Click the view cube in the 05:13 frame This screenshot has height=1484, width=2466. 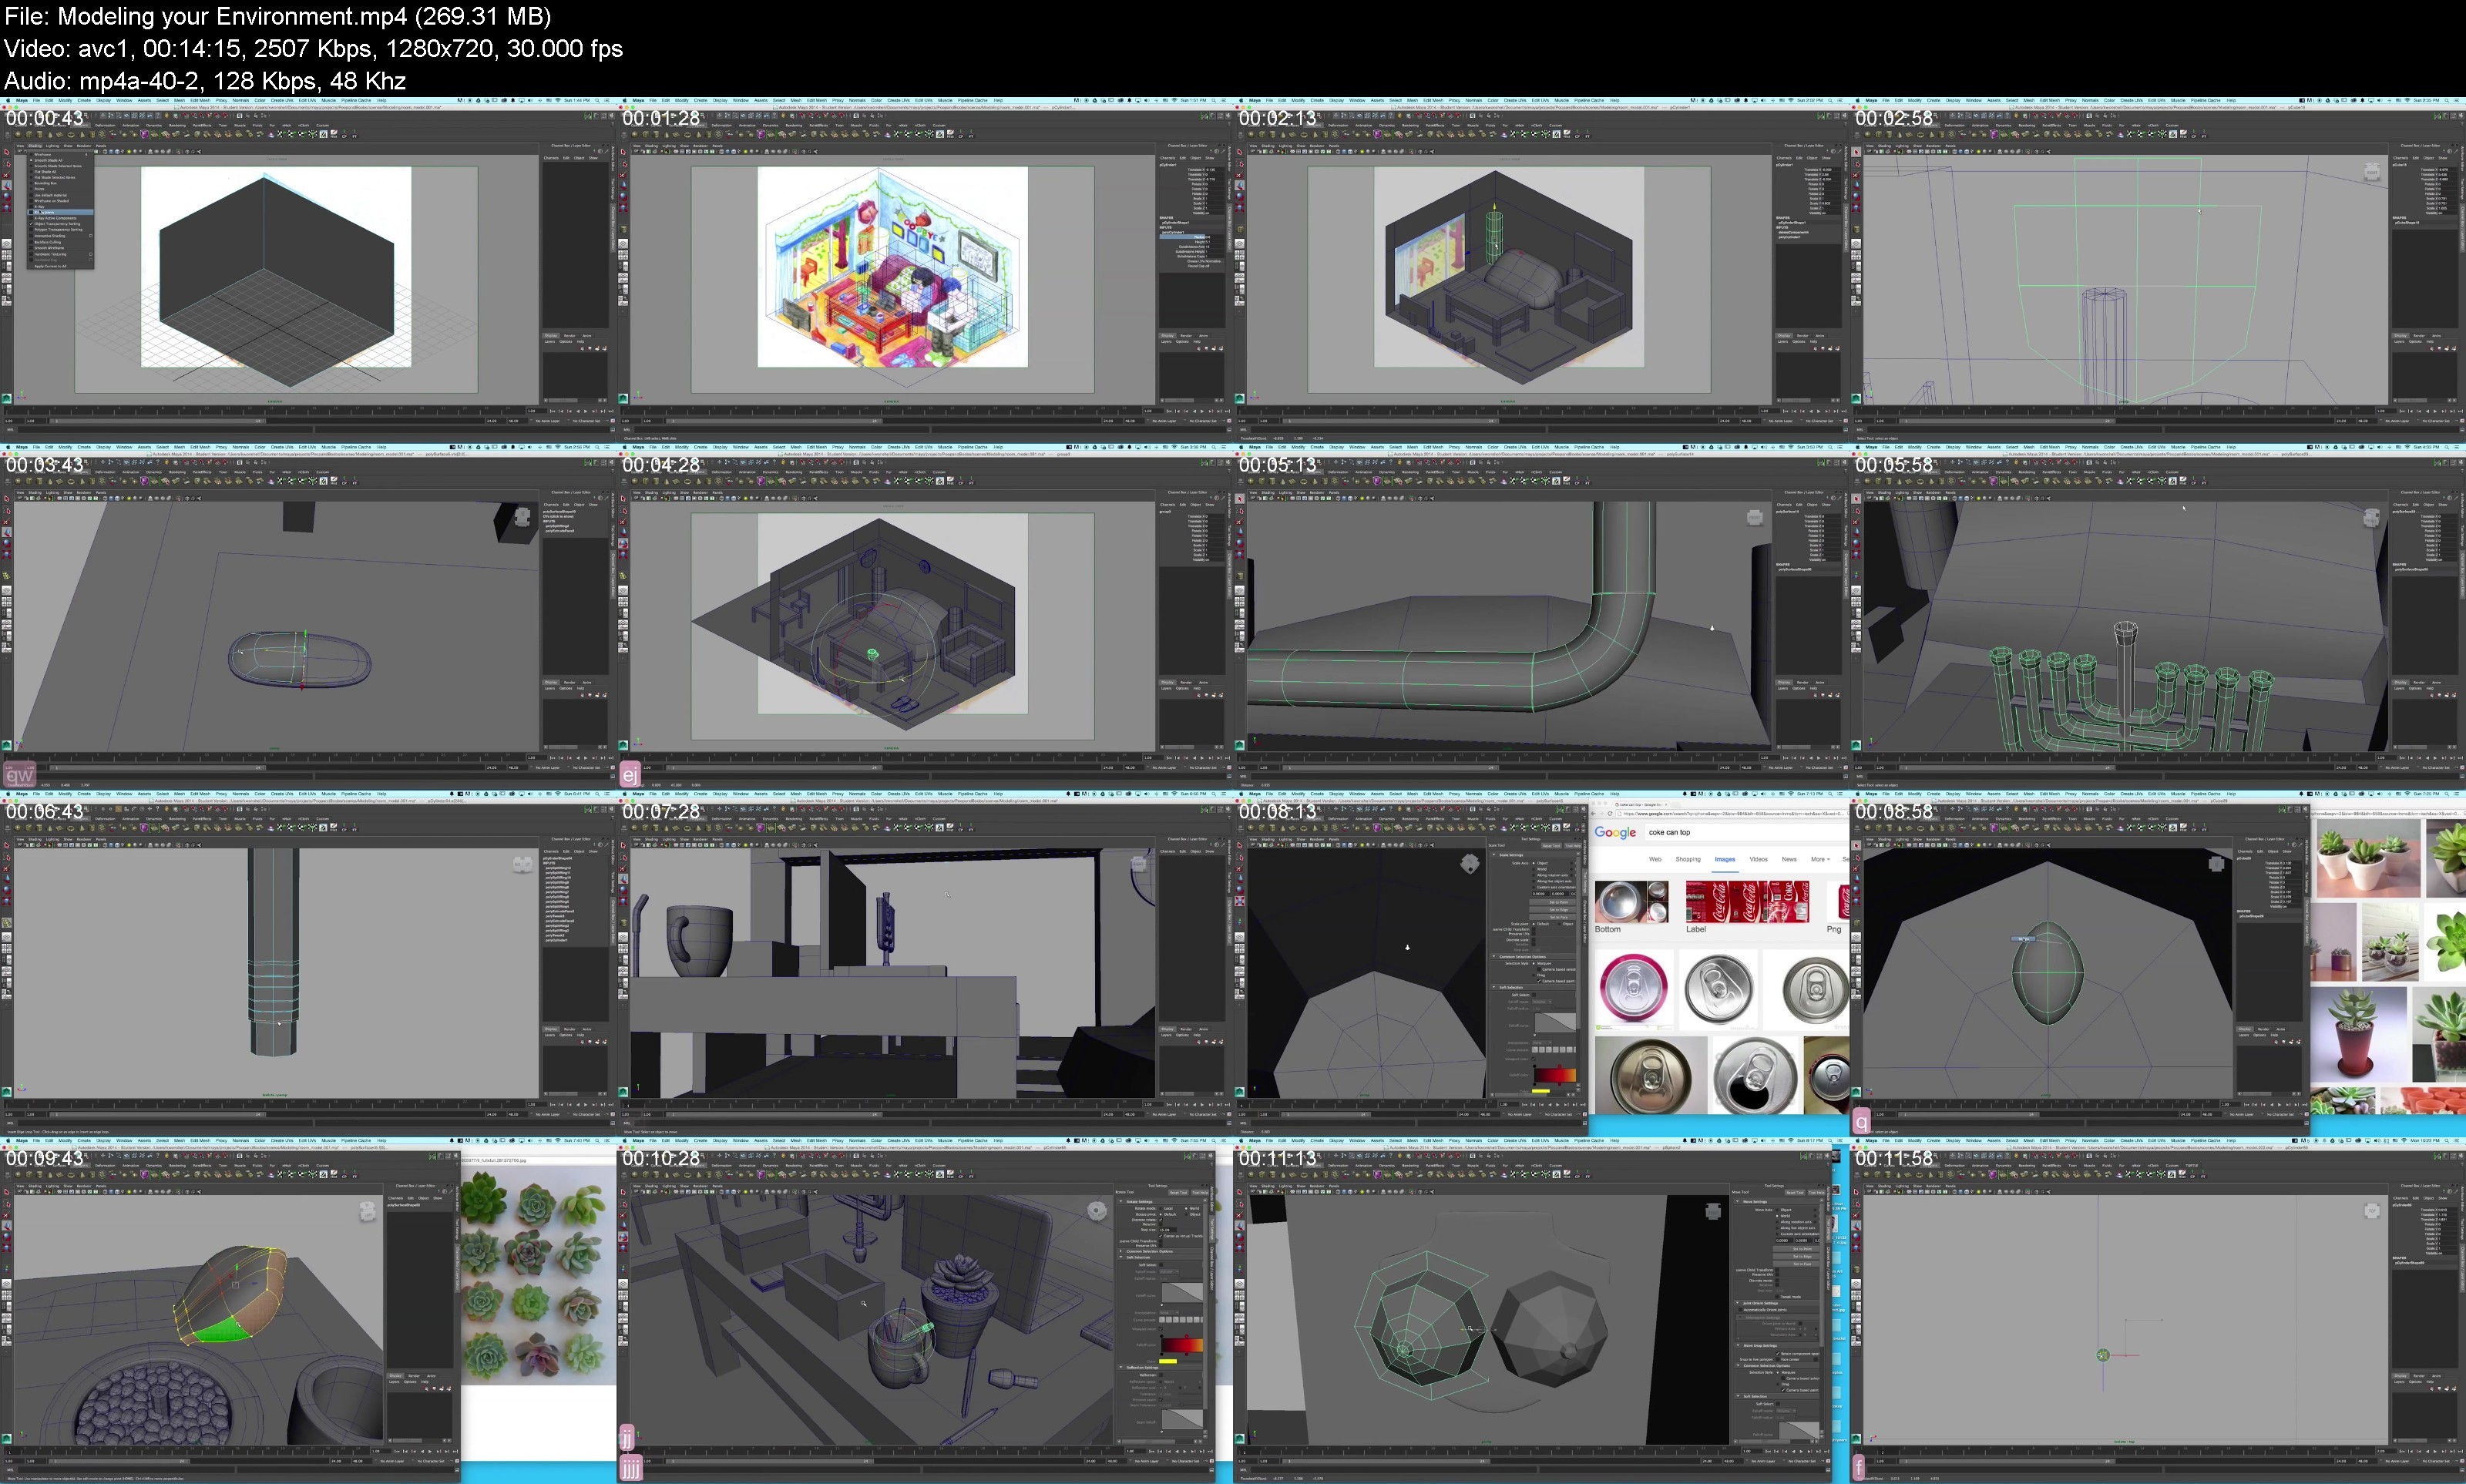(x=1754, y=517)
